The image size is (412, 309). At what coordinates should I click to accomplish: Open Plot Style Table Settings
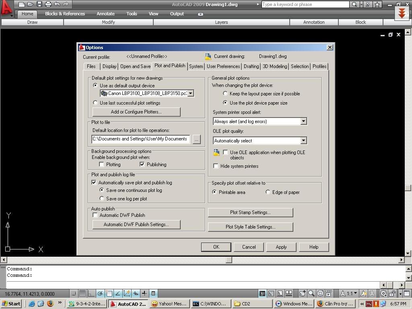(x=250, y=227)
